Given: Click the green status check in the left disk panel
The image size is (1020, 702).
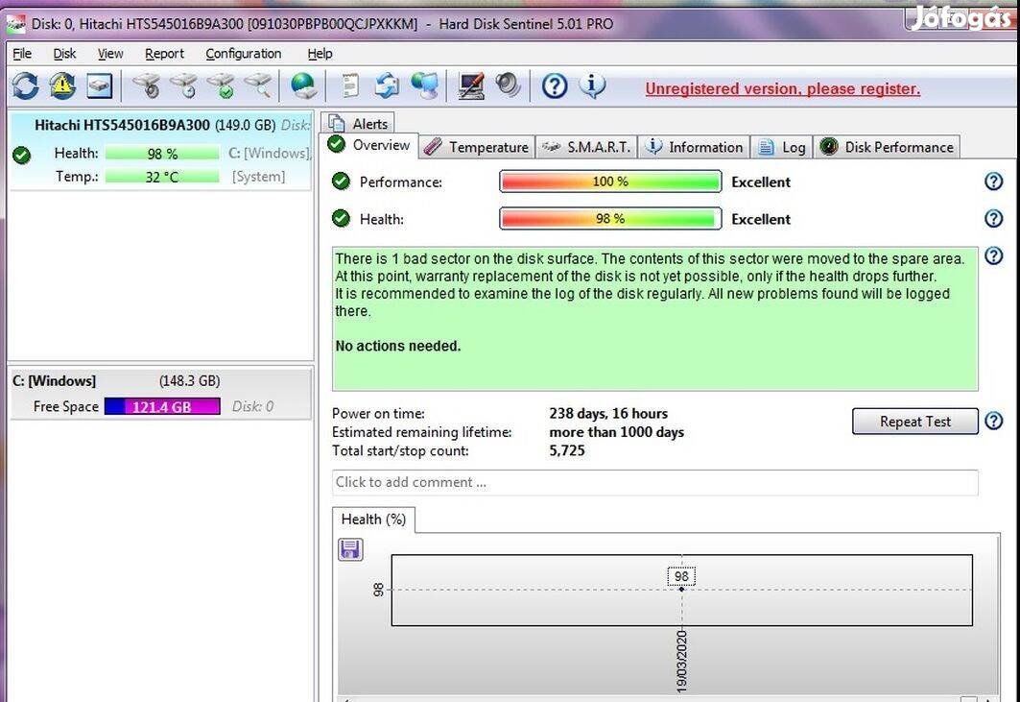Looking at the screenshot, I should pyautogui.click(x=21, y=155).
